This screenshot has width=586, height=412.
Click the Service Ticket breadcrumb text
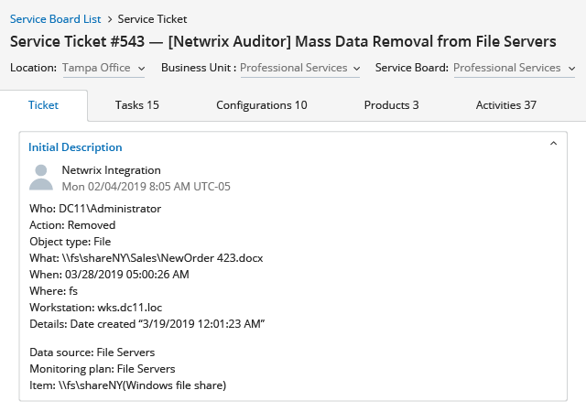pyautogui.click(x=152, y=19)
